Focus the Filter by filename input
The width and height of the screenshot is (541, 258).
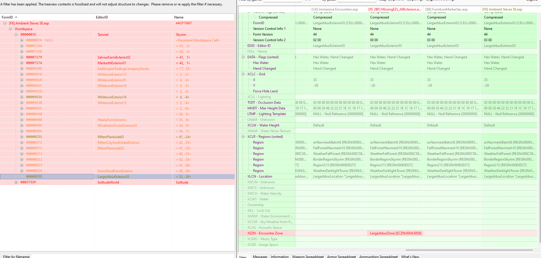pyautogui.click(x=132, y=256)
